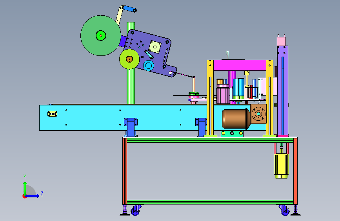Click the blue Z axis of the triad

33,196
